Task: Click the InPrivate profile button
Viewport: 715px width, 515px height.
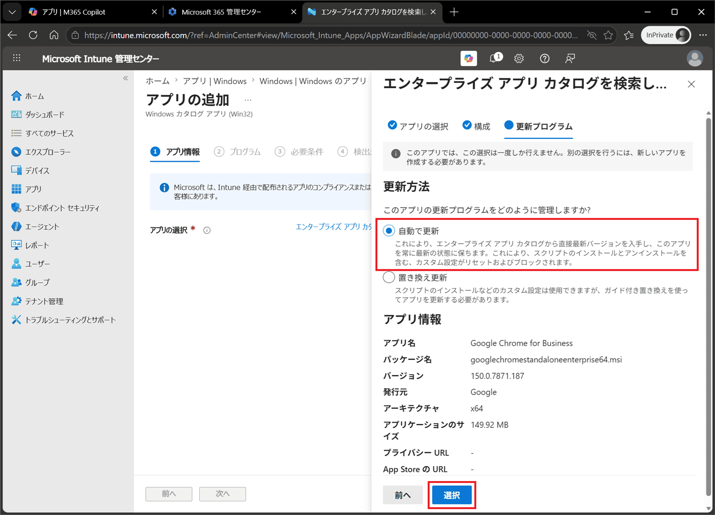Action: [x=666, y=35]
